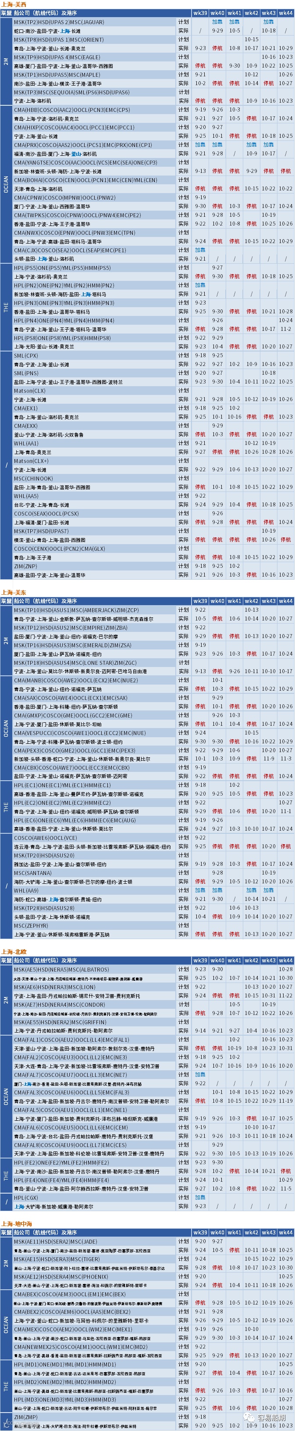
Task: Select the CMA(HBB)COSCO(AAC2)OOCL(PCN3)EMC(CPS) row
Action: [x=94, y=109]
